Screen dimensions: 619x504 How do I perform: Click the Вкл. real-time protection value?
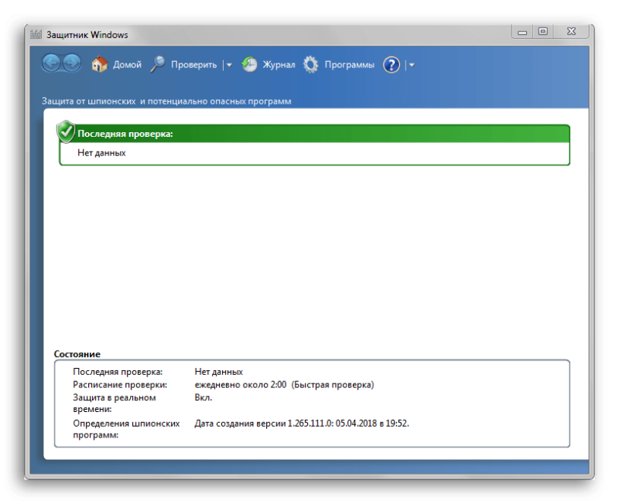pos(203,397)
